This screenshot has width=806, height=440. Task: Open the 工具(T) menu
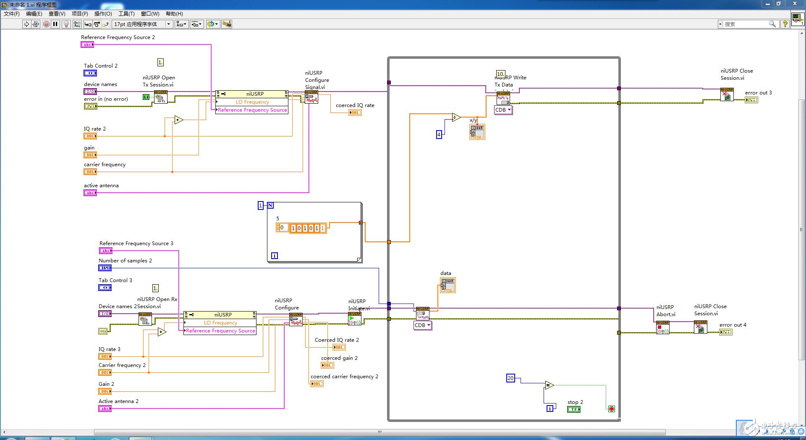126,14
